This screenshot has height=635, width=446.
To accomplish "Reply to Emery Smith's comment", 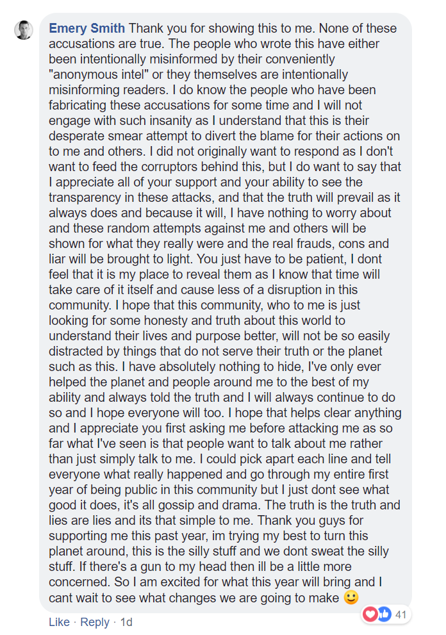I will 95,622.
